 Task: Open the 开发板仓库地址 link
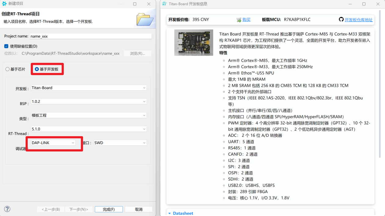tap(359, 20)
